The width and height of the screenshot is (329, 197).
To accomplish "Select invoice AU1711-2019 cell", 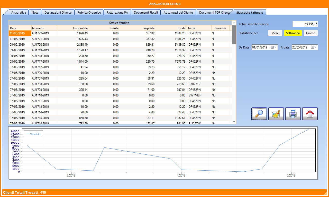I will (x=44, y=101).
